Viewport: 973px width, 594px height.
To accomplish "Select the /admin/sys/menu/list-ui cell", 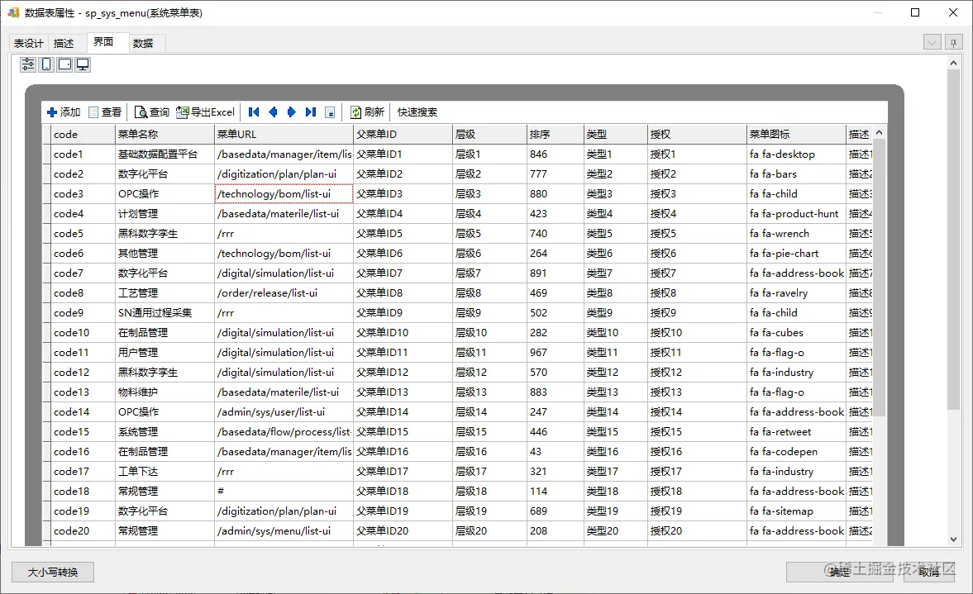I will [284, 531].
